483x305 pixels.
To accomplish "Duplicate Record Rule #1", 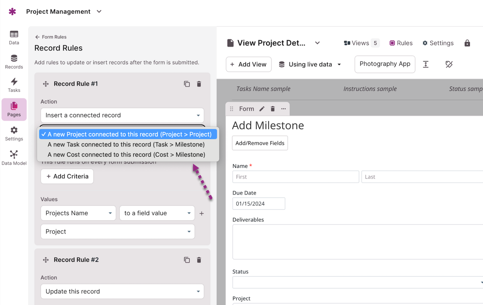I will (x=187, y=84).
